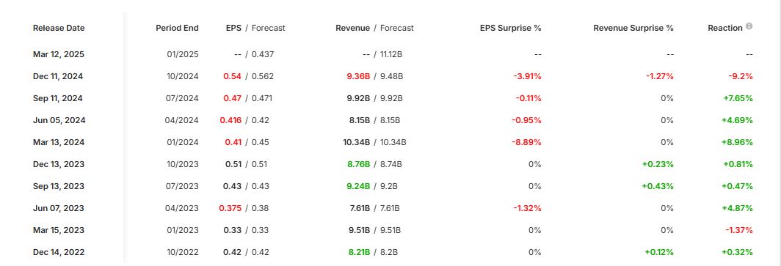This screenshot has width=781, height=266.
Task: Click the Revenue Surprise % header
Action: 633,28
